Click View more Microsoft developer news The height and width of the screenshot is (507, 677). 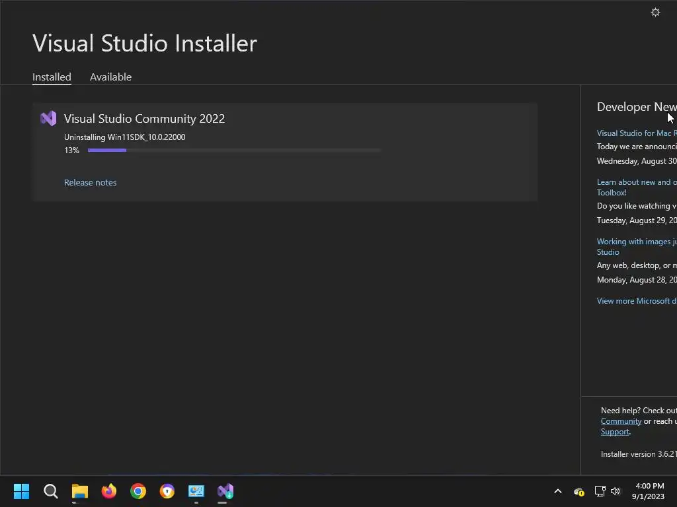(637, 301)
